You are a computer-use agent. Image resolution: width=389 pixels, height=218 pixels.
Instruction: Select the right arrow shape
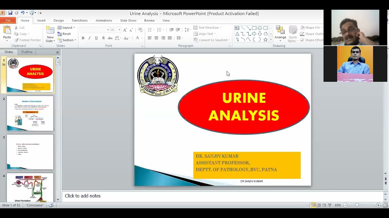click(254, 34)
